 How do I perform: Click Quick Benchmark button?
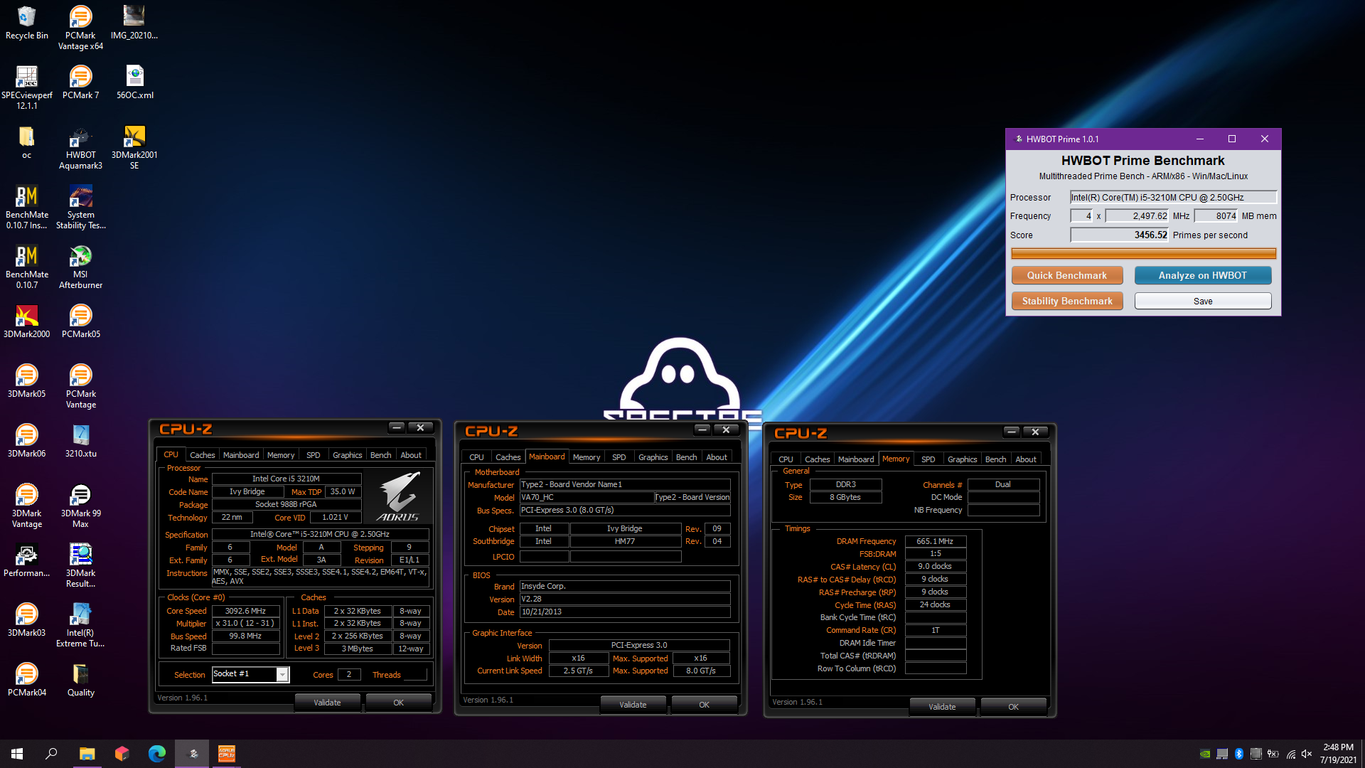(1067, 275)
